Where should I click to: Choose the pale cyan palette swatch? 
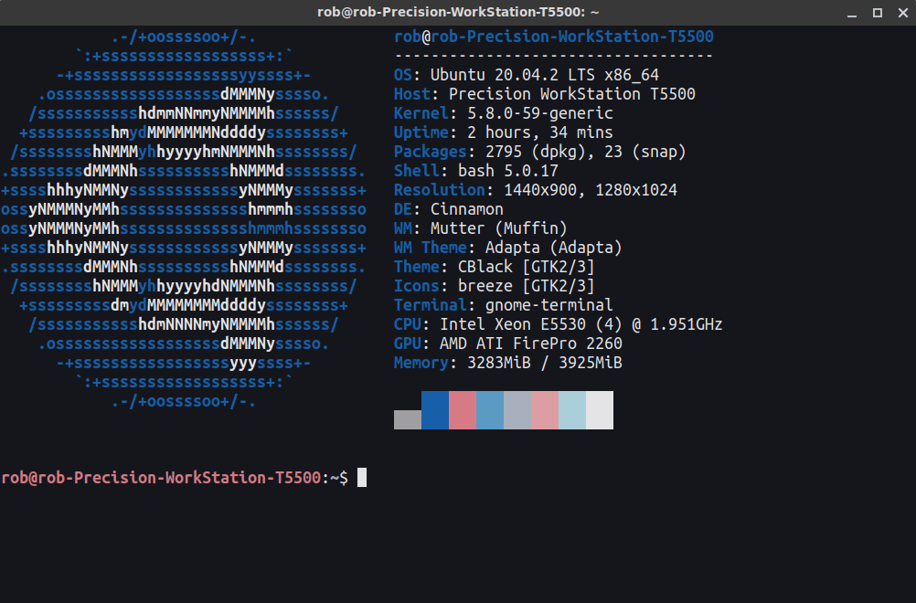[x=572, y=410]
